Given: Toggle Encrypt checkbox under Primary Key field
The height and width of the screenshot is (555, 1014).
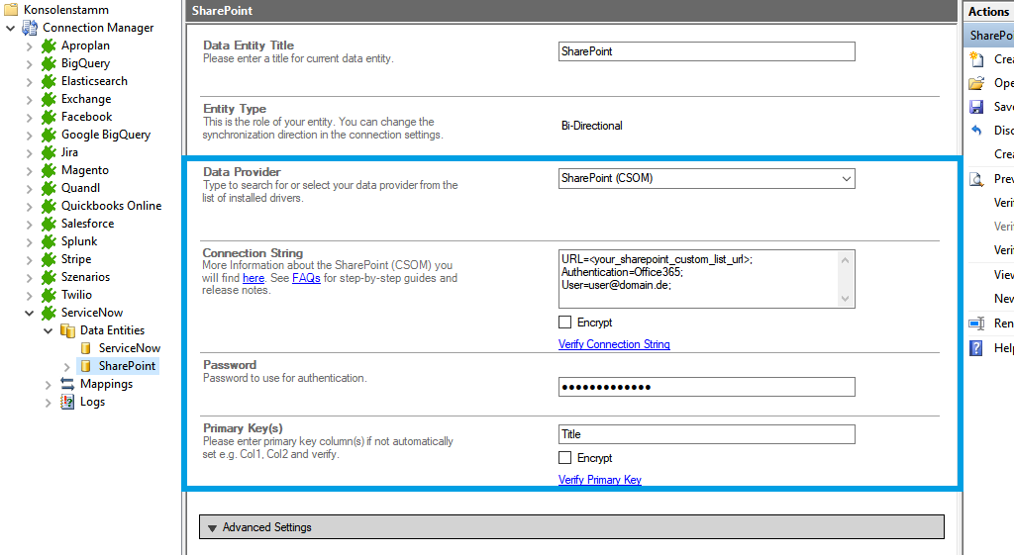Looking at the screenshot, I should pos(565,458).
